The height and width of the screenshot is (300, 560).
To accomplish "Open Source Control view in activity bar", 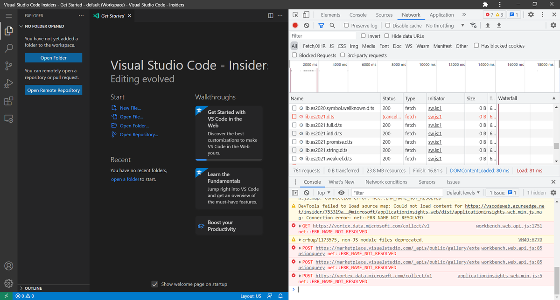I will pyautogui.click(x=9, y=66).
